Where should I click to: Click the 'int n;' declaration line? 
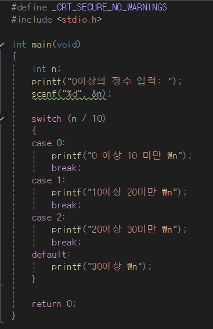tap(46, 69)
